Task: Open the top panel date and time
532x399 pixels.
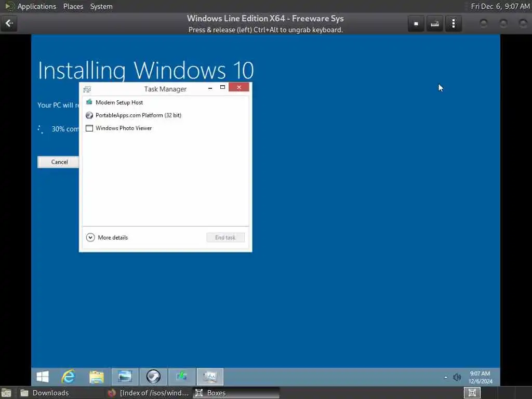Action: tap(500, 6)
